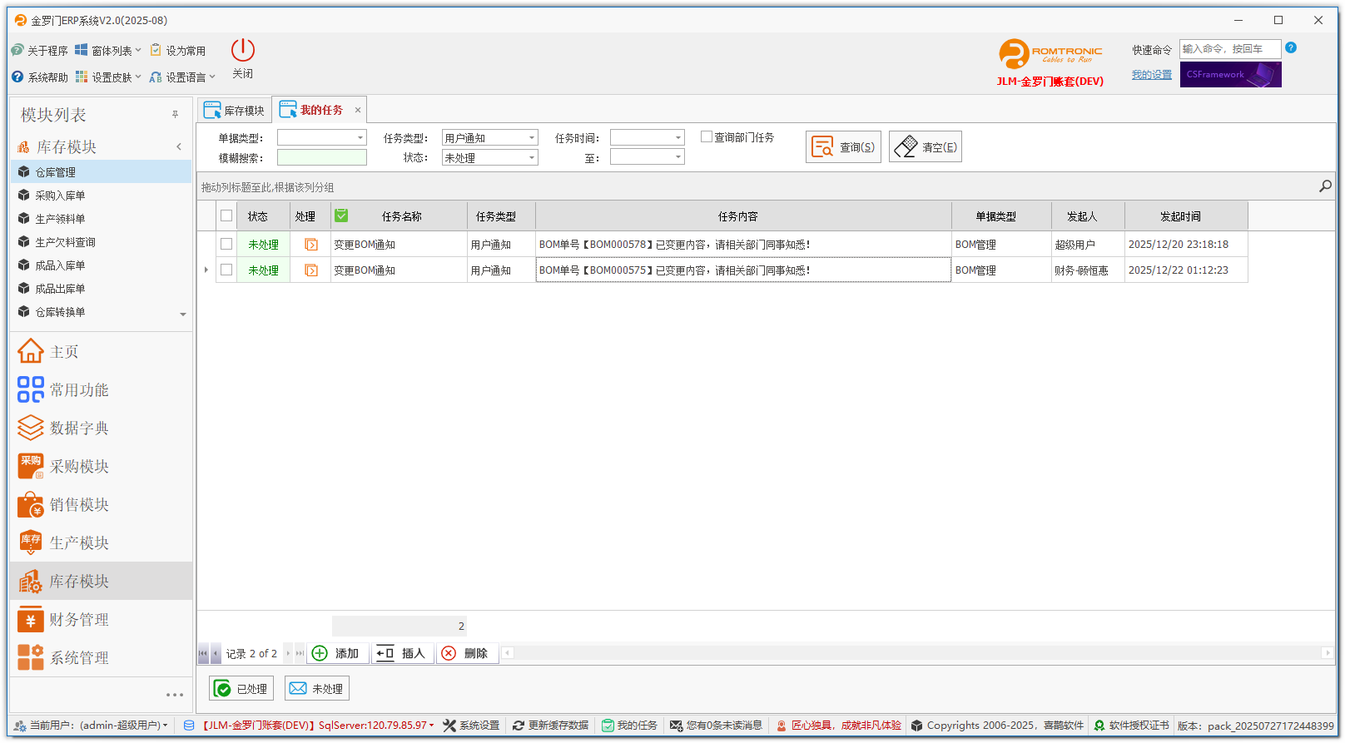Open the 任务类型 dropdown showing 用户通知
This screenshot has width=1345, height=743.
(x=532, y=138)
